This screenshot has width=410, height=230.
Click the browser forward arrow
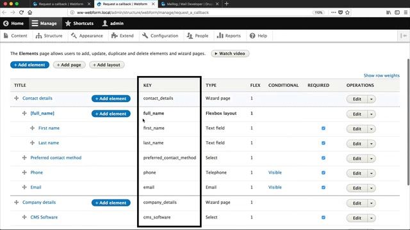pos(13,12)
